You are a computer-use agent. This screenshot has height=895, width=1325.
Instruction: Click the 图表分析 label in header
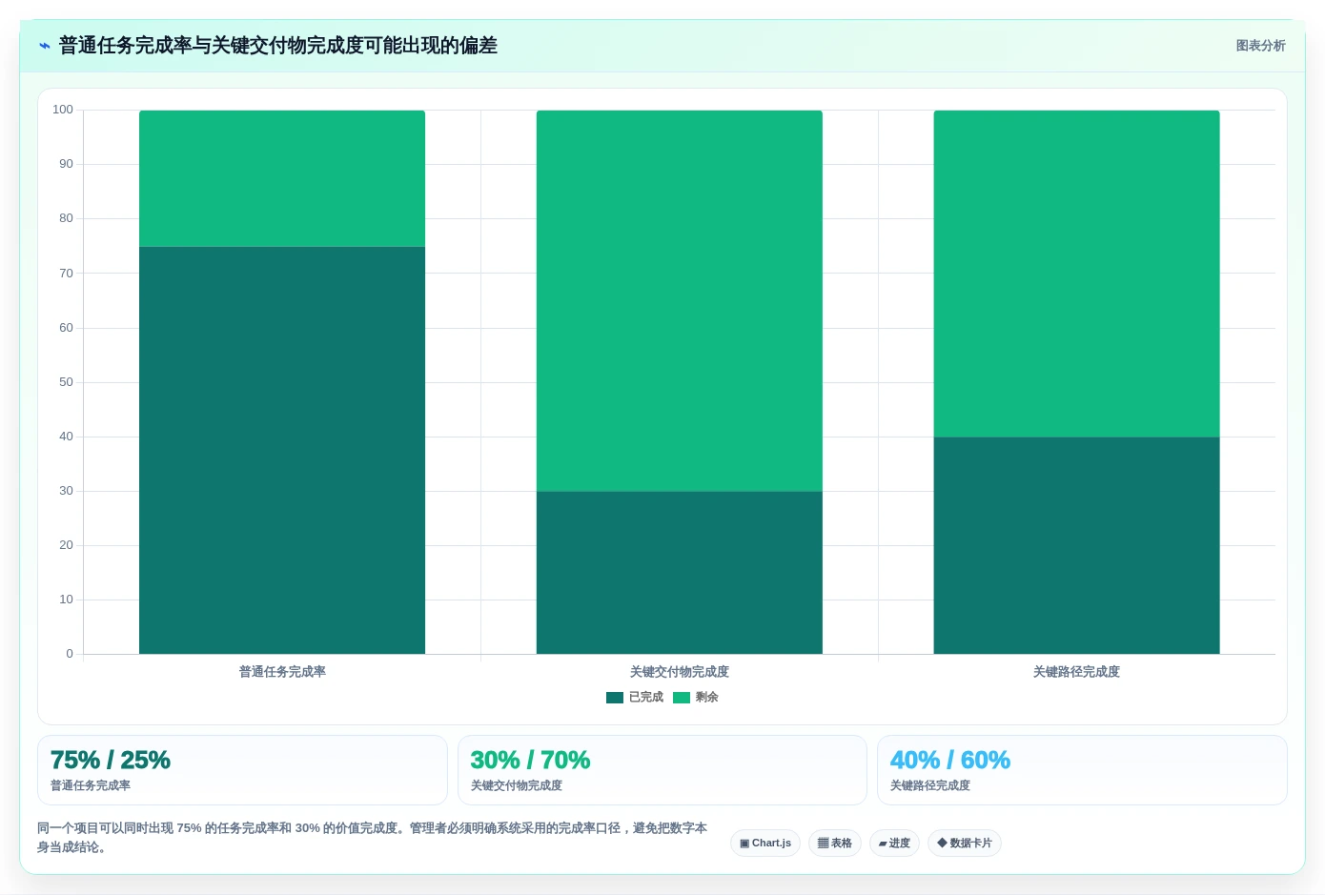click(1260, 46)
